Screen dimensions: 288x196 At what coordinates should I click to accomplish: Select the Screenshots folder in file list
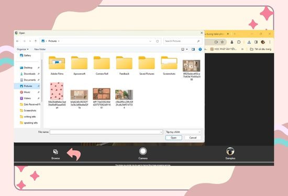[169, 65]
